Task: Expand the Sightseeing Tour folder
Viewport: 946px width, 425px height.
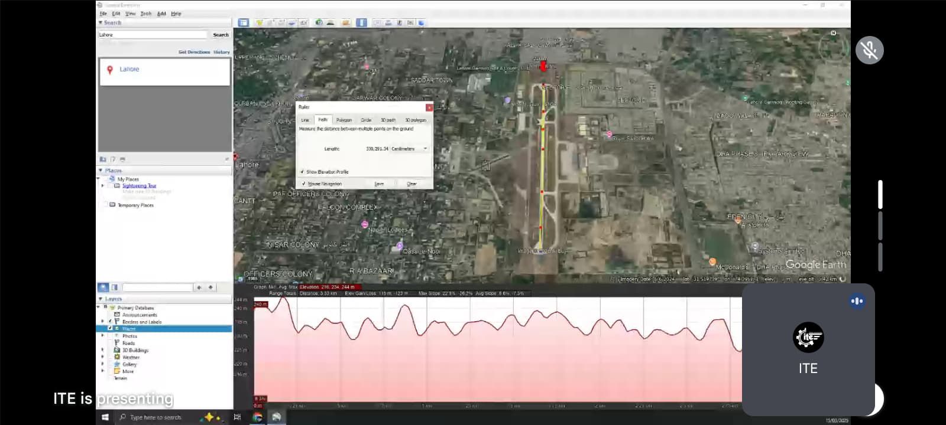Action: (103, 186)
